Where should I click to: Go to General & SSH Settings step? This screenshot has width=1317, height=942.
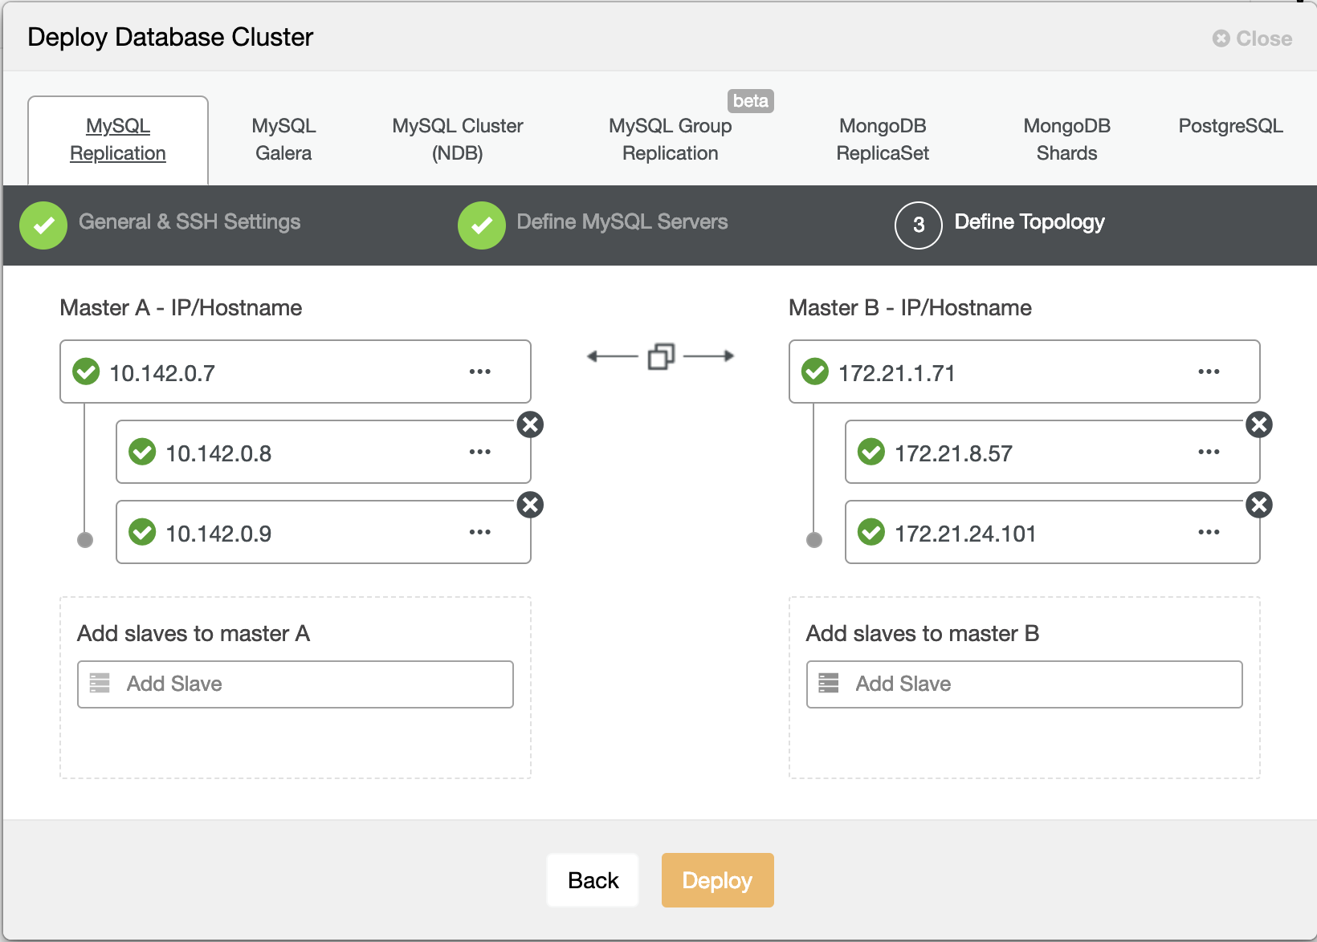[x=190, y=222]
